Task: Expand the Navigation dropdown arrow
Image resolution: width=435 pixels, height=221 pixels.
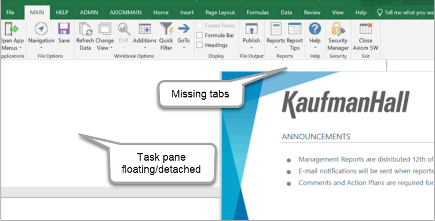Action: pyautogui.click(x=41, y=48)
